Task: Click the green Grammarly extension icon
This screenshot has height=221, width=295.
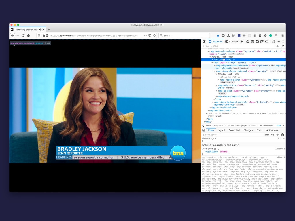Action: (271, 35)
